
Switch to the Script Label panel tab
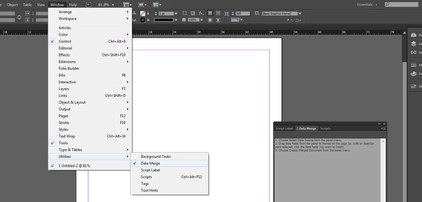(284, 129)
